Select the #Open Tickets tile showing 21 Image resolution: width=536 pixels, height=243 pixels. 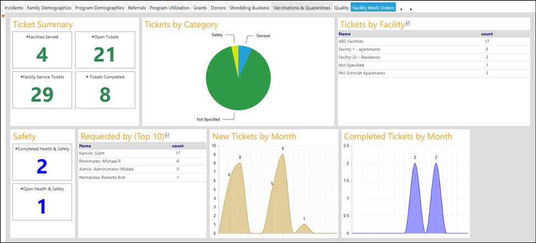(106, 50)
